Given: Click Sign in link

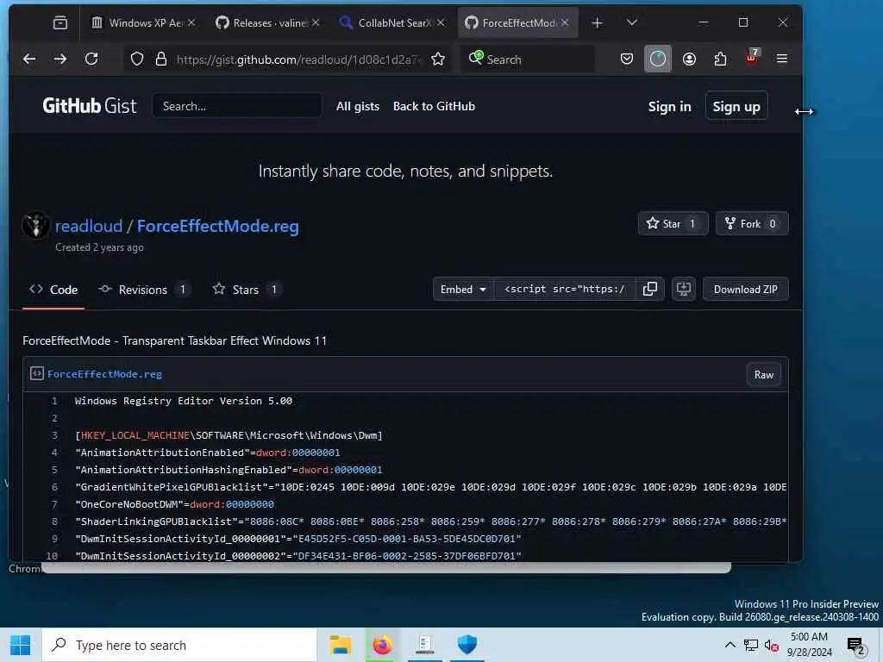Looking at the screenshot, I should click(669, 106).
